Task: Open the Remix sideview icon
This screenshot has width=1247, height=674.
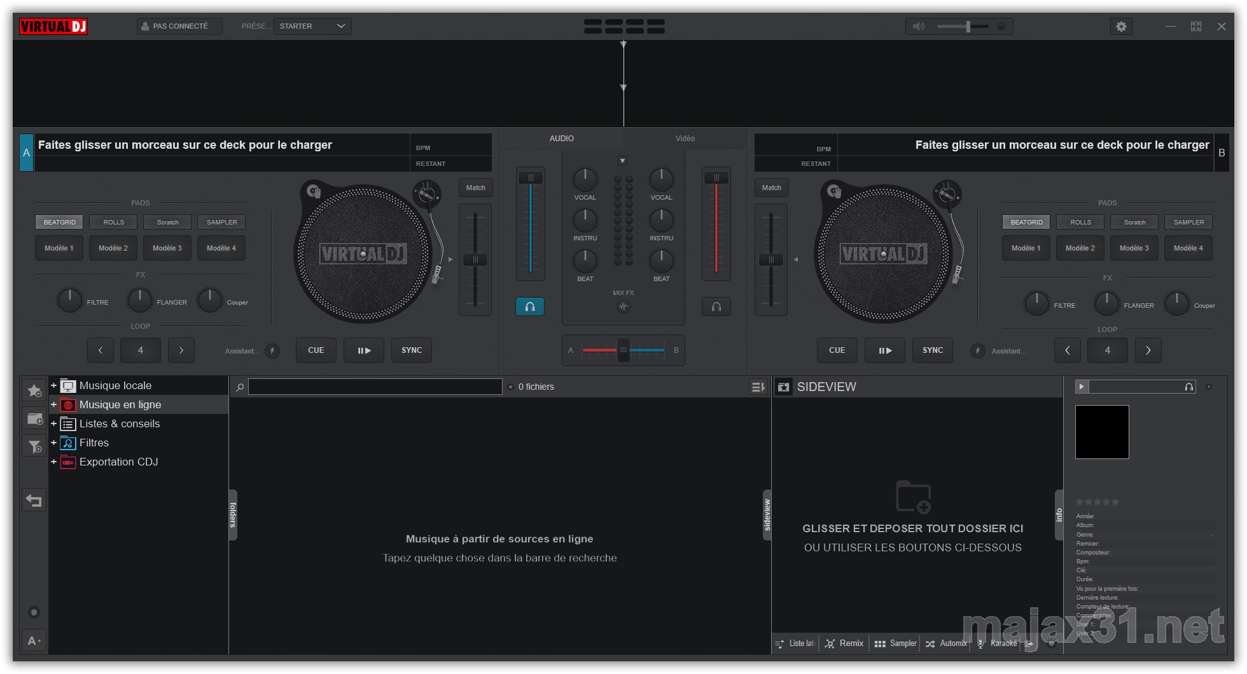Action: pyautogui.click(x=830, y=643)
